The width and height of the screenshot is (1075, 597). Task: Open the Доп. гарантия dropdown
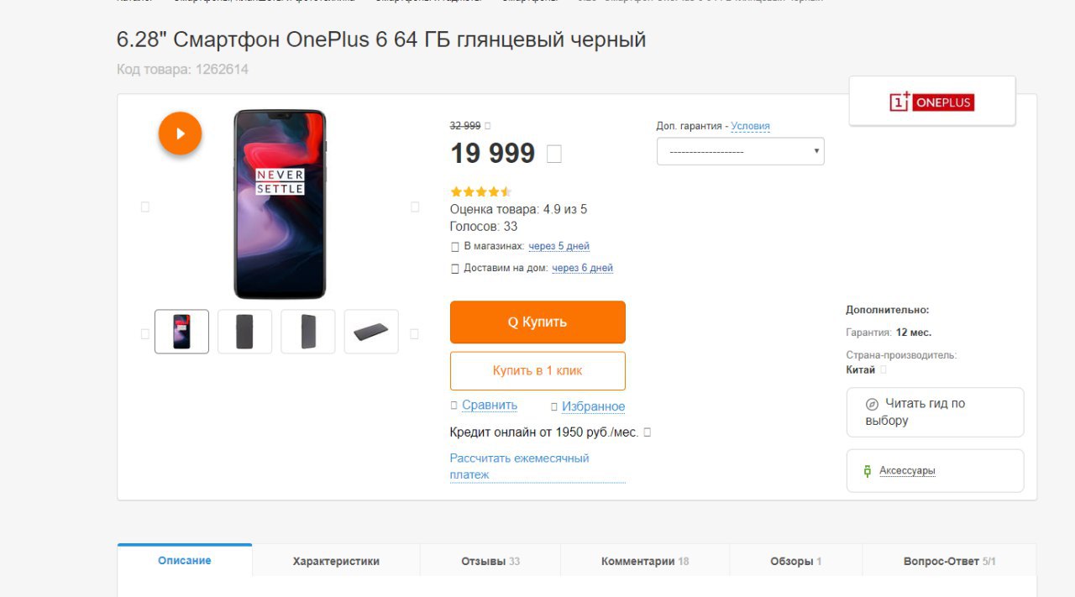click(740, 151)
